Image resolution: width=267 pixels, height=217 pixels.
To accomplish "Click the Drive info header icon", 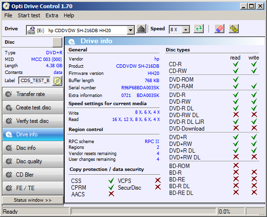I will 72,41.
